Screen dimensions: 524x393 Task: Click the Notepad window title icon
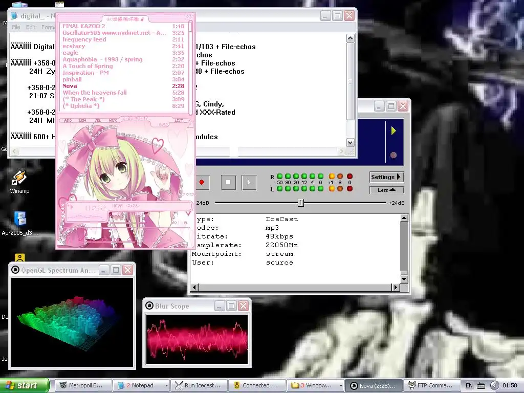click(x=14, y=16)
